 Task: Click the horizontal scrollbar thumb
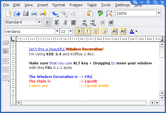(84, 103)
